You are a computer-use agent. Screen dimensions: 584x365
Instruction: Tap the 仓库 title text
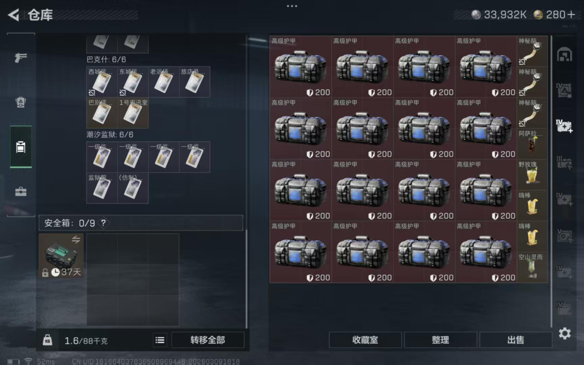coord(40,15)
